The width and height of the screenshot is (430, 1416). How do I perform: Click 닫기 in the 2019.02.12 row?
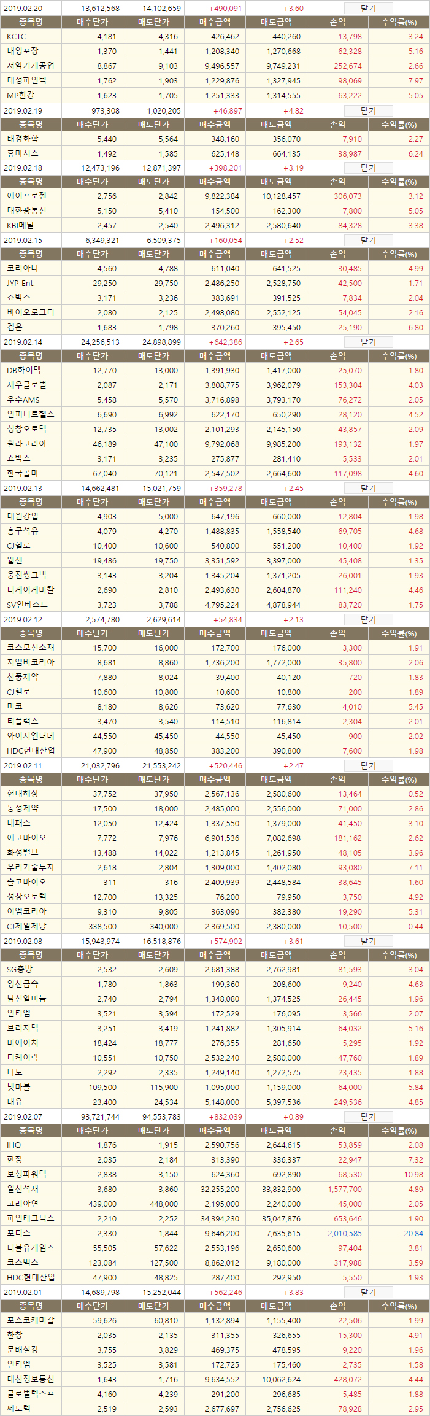pos(368,620)
